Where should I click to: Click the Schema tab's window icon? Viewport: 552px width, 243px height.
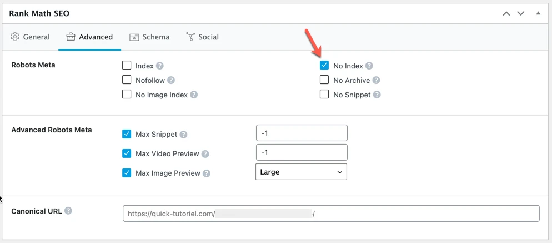134,37
